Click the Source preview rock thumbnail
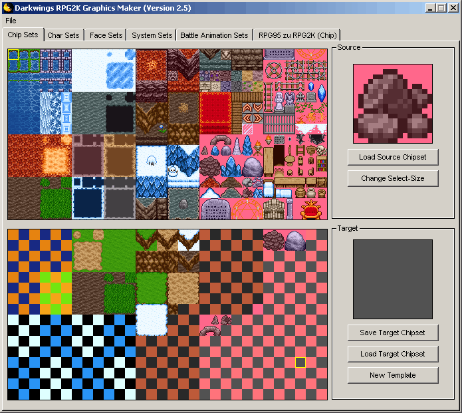Image resolution: width=462 pixels, height=413 pixels. point(392,104)
